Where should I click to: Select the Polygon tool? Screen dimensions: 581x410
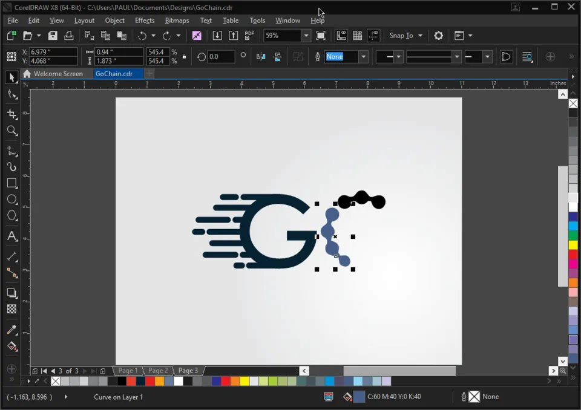pos(12,215)
